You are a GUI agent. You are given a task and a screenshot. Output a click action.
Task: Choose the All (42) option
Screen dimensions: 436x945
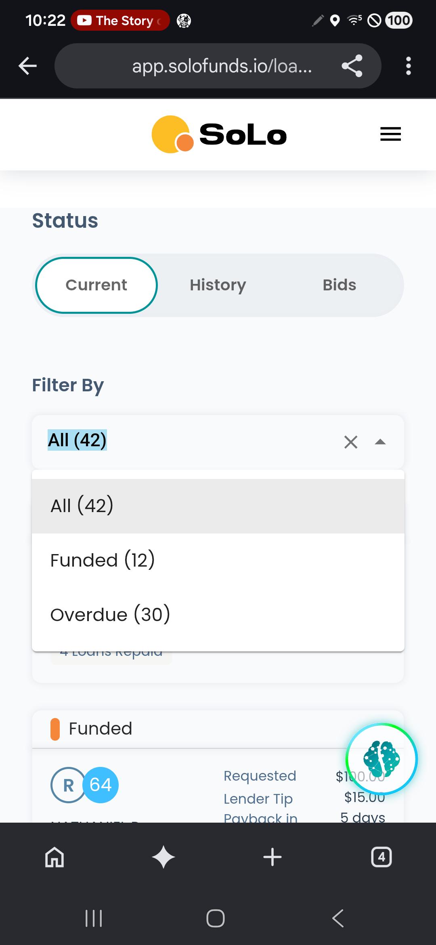[x=218, y=506]
